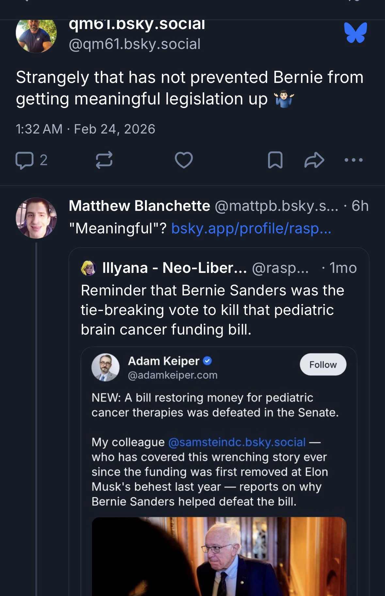Open Adam Keiper's profile picture
Image resolution: width=385 pixels, height=596 pixels.
105,367
